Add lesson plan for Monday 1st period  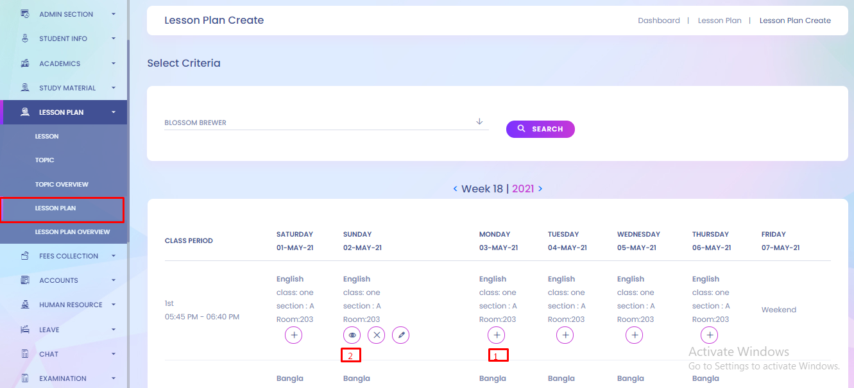coord(496,335)
